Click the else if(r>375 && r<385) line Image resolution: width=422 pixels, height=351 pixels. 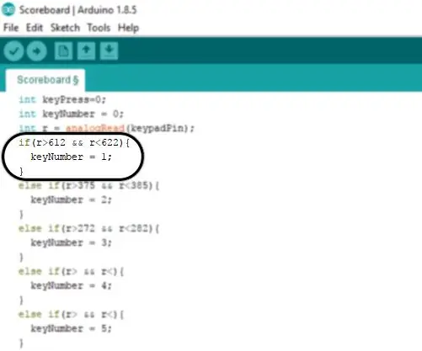coord(88,185)
